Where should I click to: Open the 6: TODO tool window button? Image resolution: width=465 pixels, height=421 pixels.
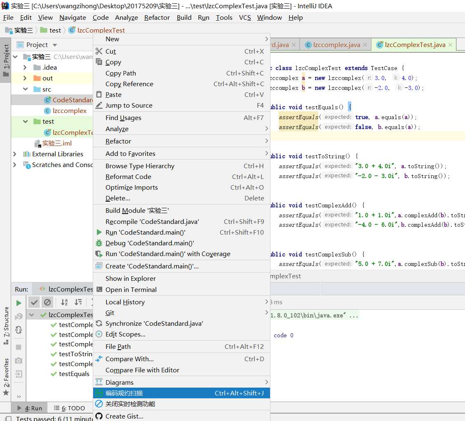pyautogui.click(x=69, y=408)
